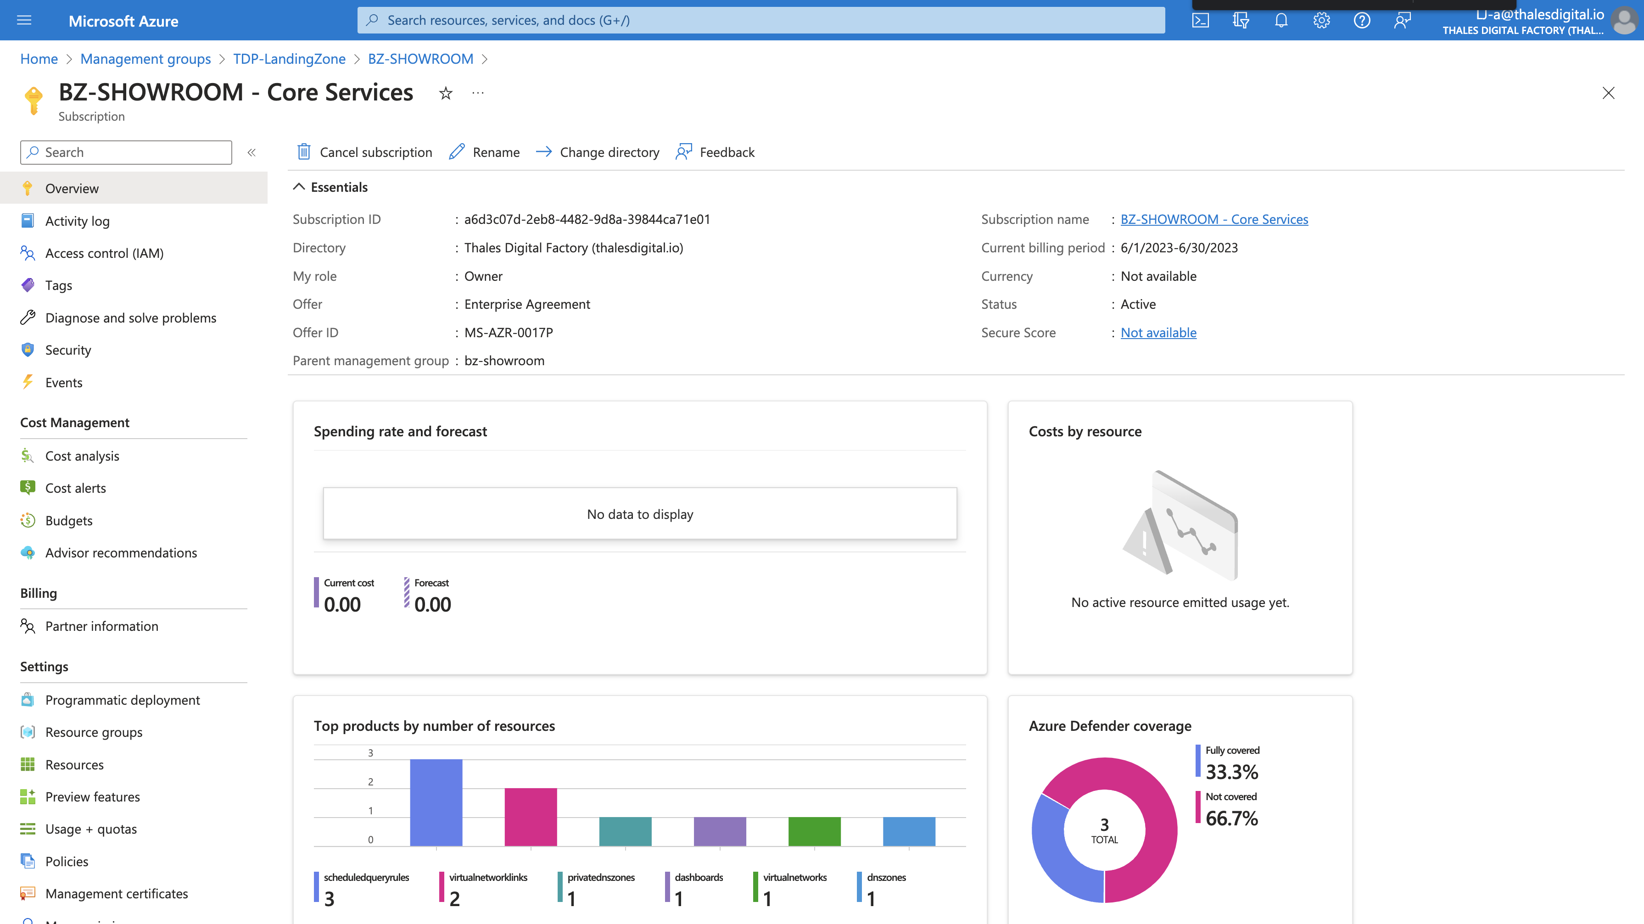
Task: Click the Management certificates icon
Action: (x=28, y=893)
